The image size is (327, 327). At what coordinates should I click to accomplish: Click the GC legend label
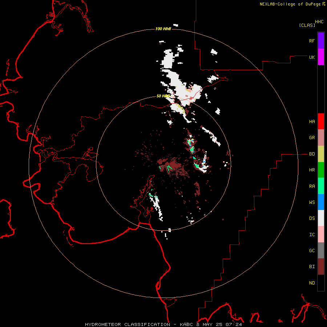pos(312,251)
